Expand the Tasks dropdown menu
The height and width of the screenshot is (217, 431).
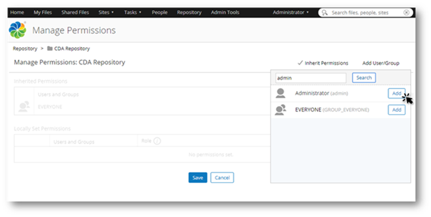[x=134, y=12]
